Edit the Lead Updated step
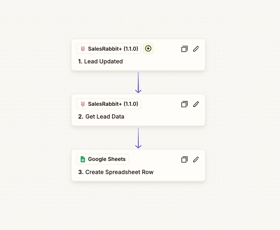This screenshot has height=230, width=280. click(196, 49)
